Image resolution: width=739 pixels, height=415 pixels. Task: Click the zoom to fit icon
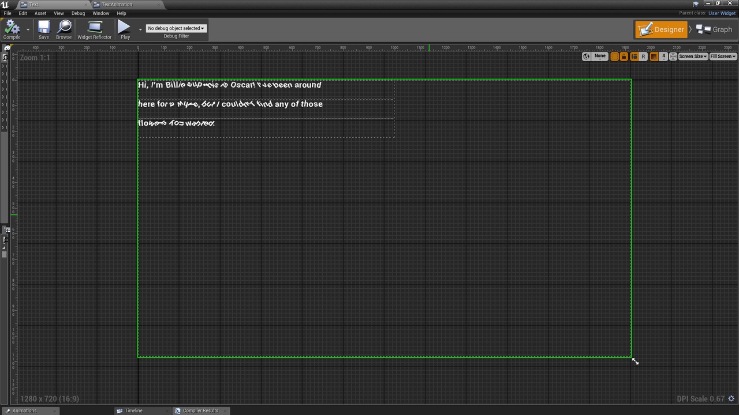pyautogui.click(x=673, y=56)
